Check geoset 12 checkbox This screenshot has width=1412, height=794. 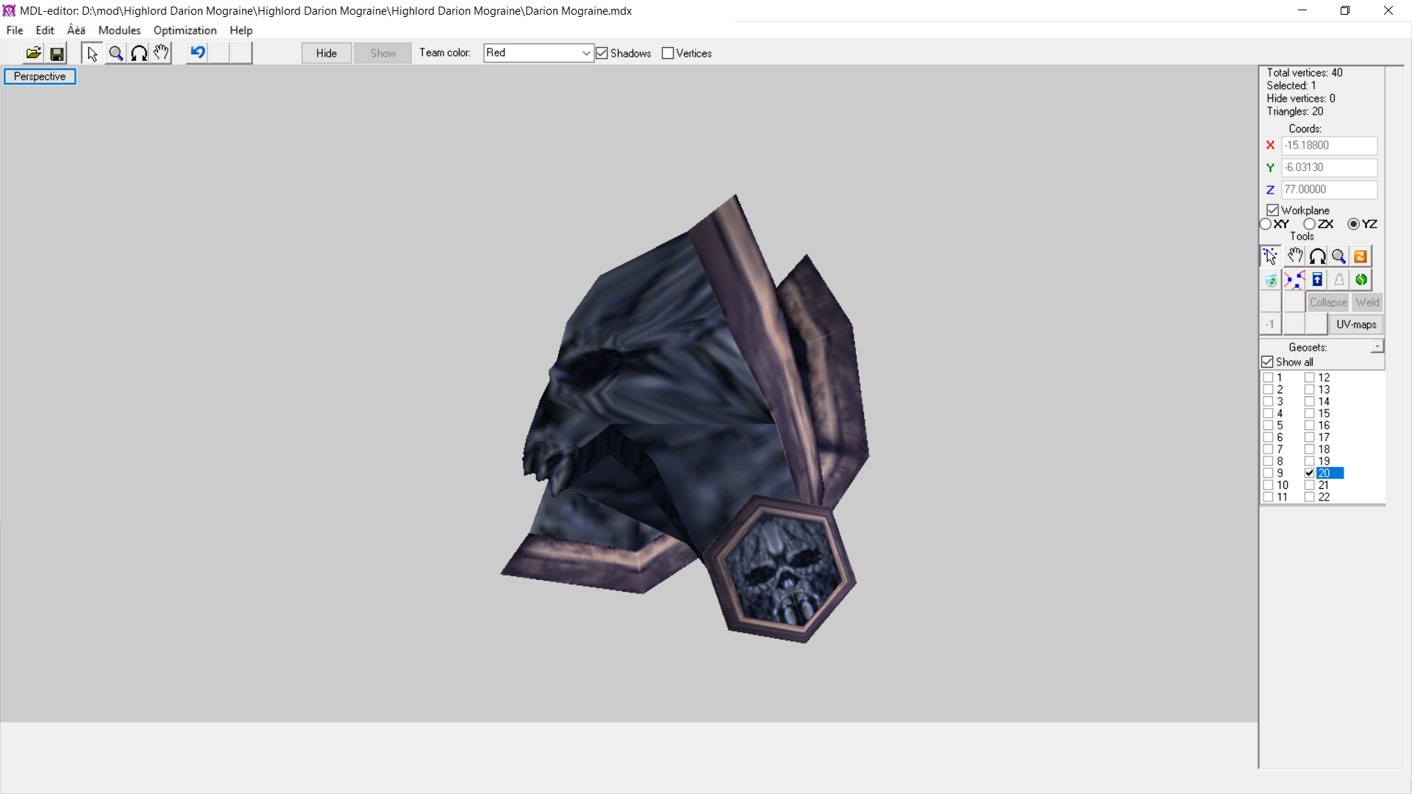coord(1309,377)
